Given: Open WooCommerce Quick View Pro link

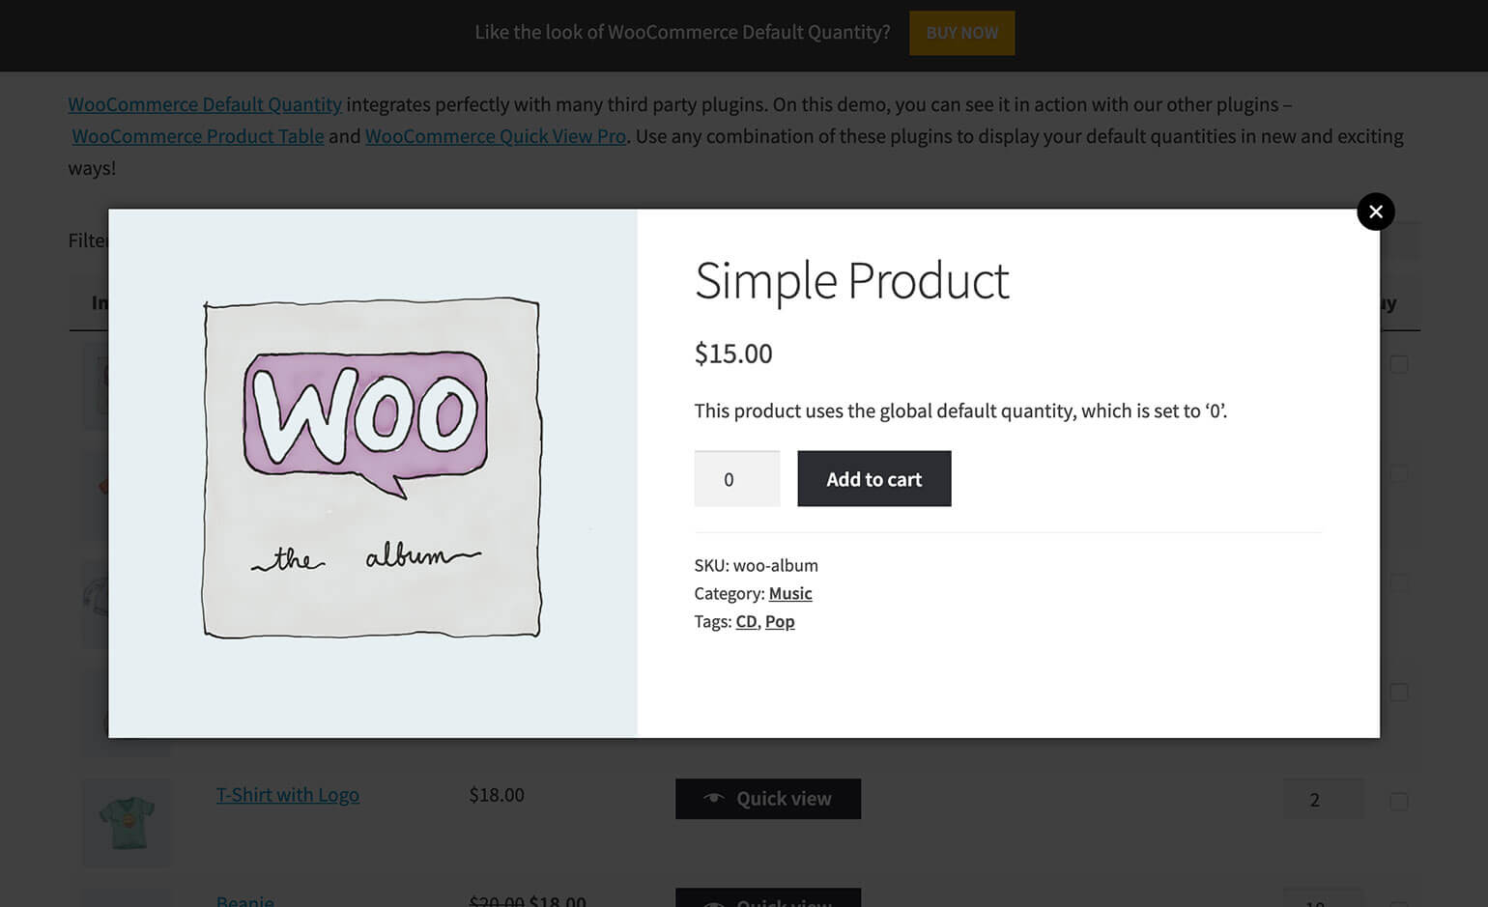Looking at the screenshot, I should click(x=495, y=136).
